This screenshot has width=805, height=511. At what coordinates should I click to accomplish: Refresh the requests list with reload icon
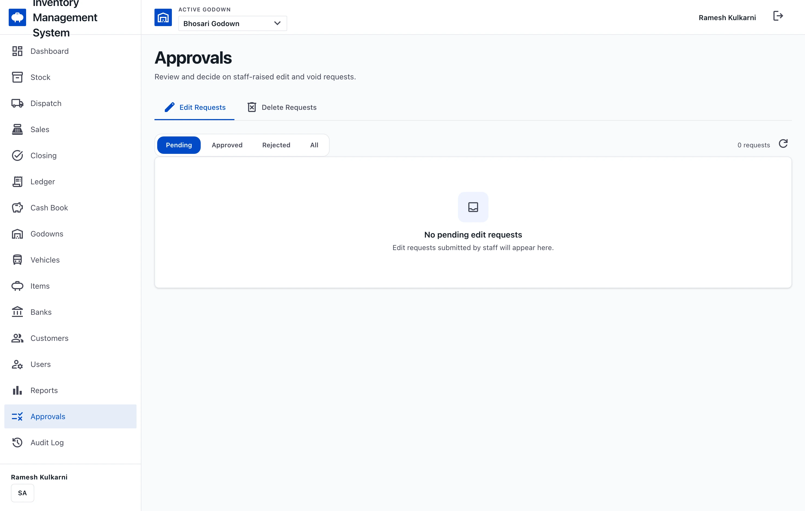pyautogui.click(x=783, y=144)
